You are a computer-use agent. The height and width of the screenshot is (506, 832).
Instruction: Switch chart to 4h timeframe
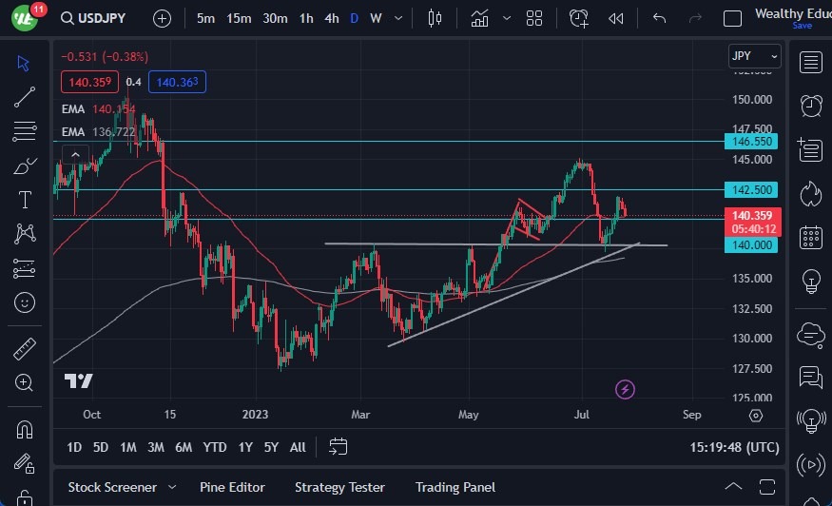tap(331, 18)
